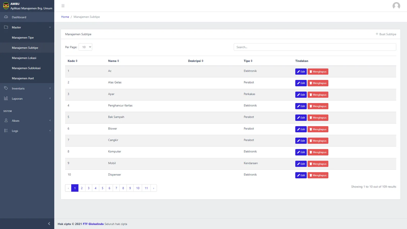Edit the Apar row
This screenshot has height=229, width=407.
coord(301,95)
